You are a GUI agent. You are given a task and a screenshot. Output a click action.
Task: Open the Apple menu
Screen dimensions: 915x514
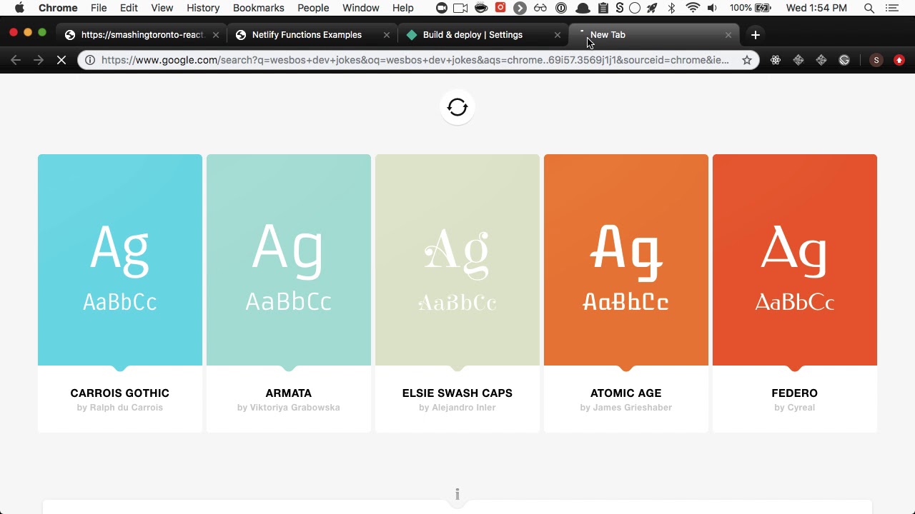(19, 8)
